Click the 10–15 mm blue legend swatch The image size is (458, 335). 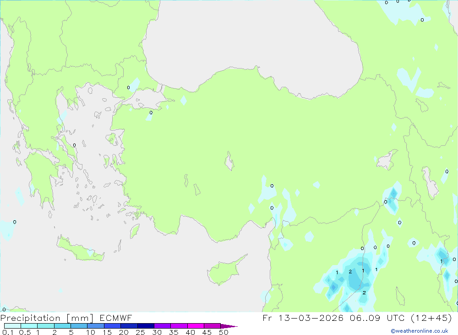click(96, 326)
